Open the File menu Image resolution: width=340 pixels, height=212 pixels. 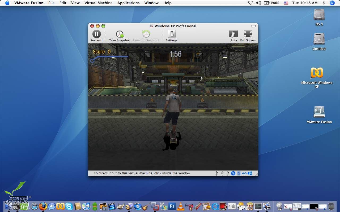[x=52, y=3]
